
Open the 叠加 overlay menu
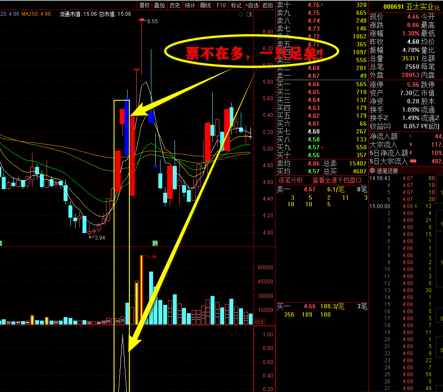click(159, 5)
